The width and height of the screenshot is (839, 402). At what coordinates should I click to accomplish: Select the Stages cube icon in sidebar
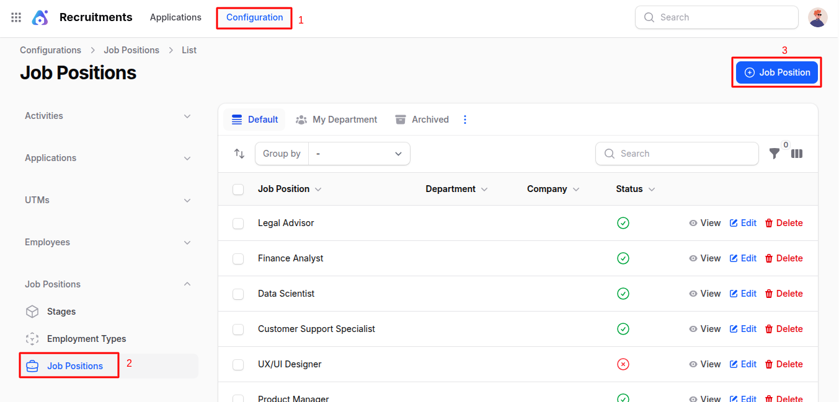32,311
